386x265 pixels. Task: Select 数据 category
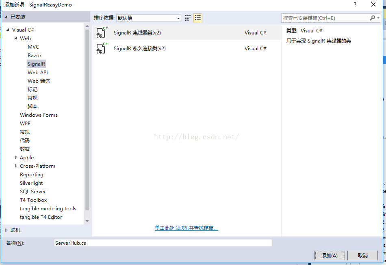click(25, 149)
